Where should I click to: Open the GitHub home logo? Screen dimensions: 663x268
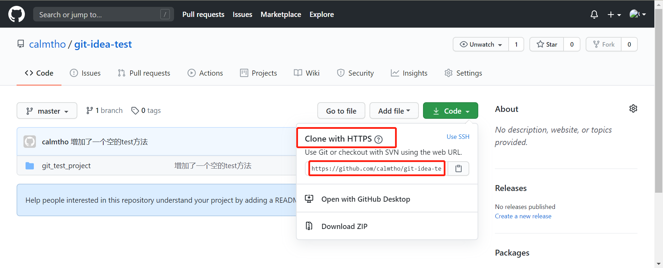click(x=16, y=14)
